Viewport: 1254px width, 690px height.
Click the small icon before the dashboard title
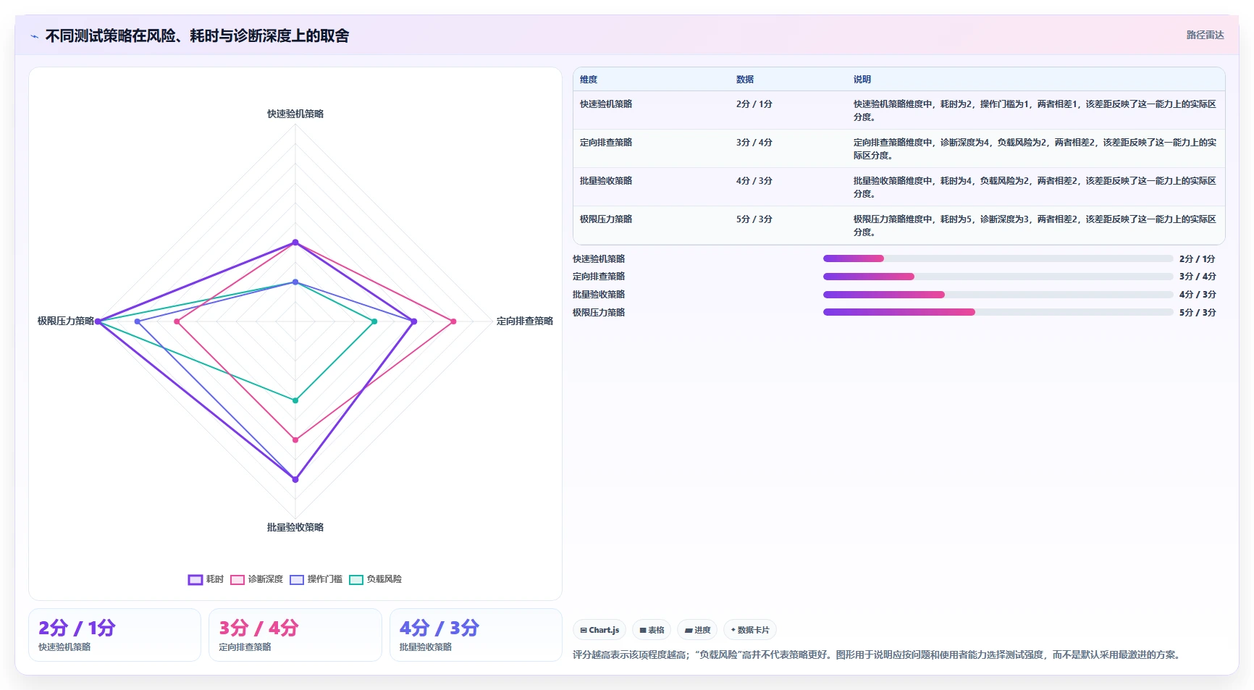[x=34, y=36]
